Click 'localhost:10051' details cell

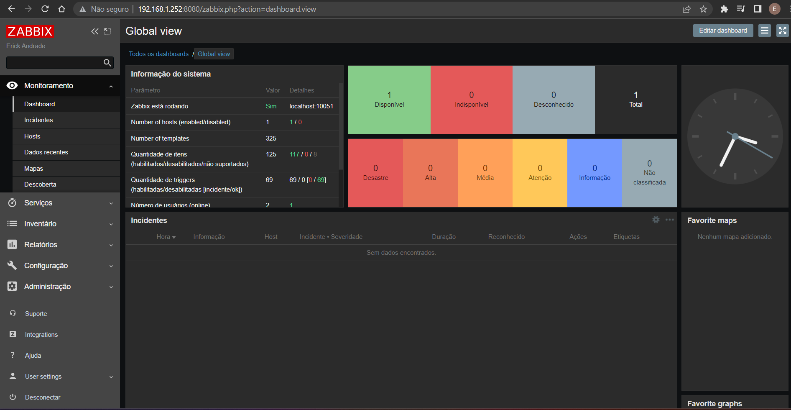311,106
